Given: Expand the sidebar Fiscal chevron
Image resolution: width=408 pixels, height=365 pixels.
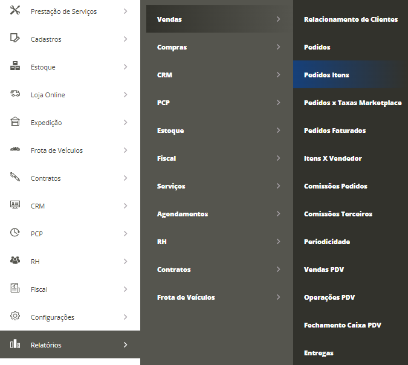Looking at the screenshot, I should [125, 289].
